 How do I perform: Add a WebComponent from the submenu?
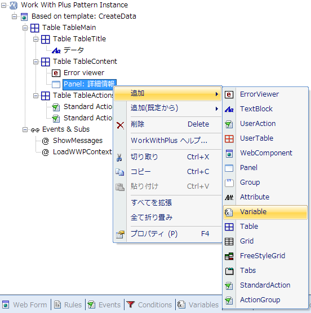[265, 153]
